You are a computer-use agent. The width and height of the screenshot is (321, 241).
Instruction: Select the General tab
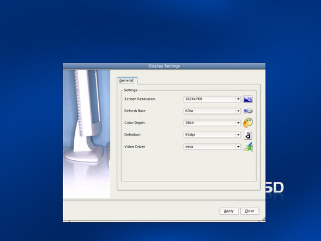[126, 81]
